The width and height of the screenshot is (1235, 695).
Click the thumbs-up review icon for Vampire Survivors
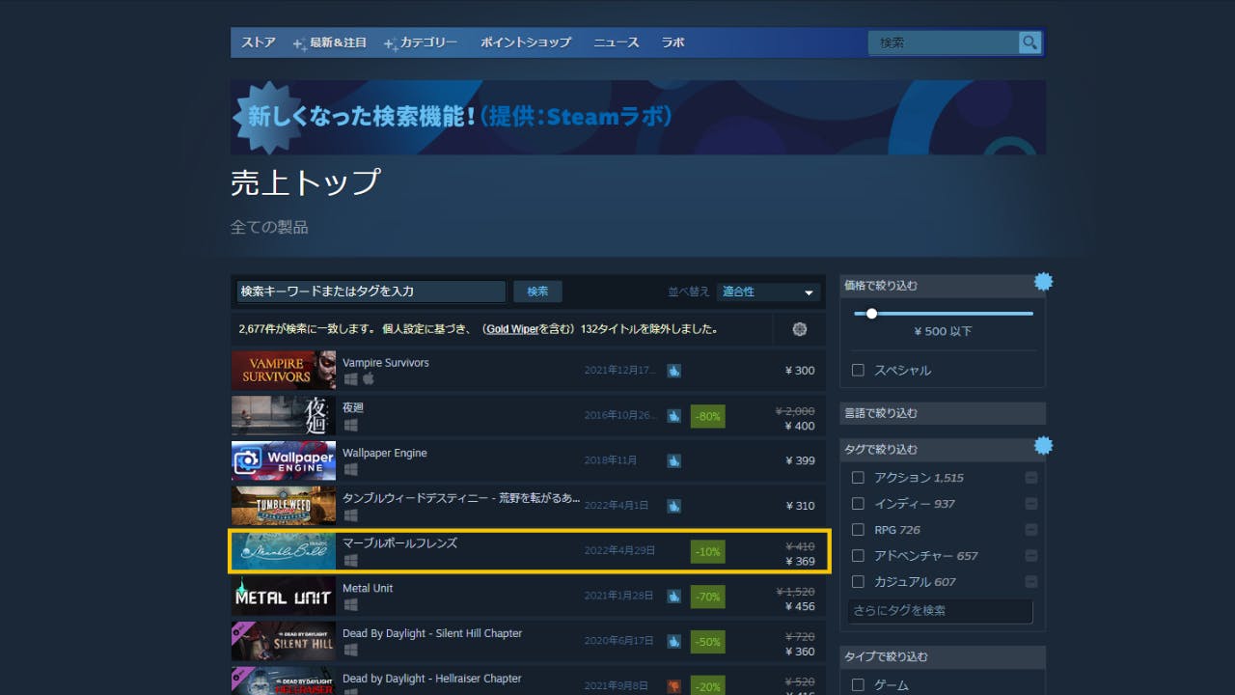[673, 370]
